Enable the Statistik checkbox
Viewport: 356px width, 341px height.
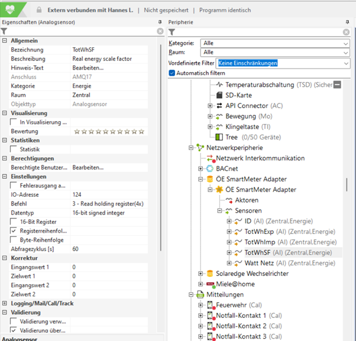(x=14, y=149)
